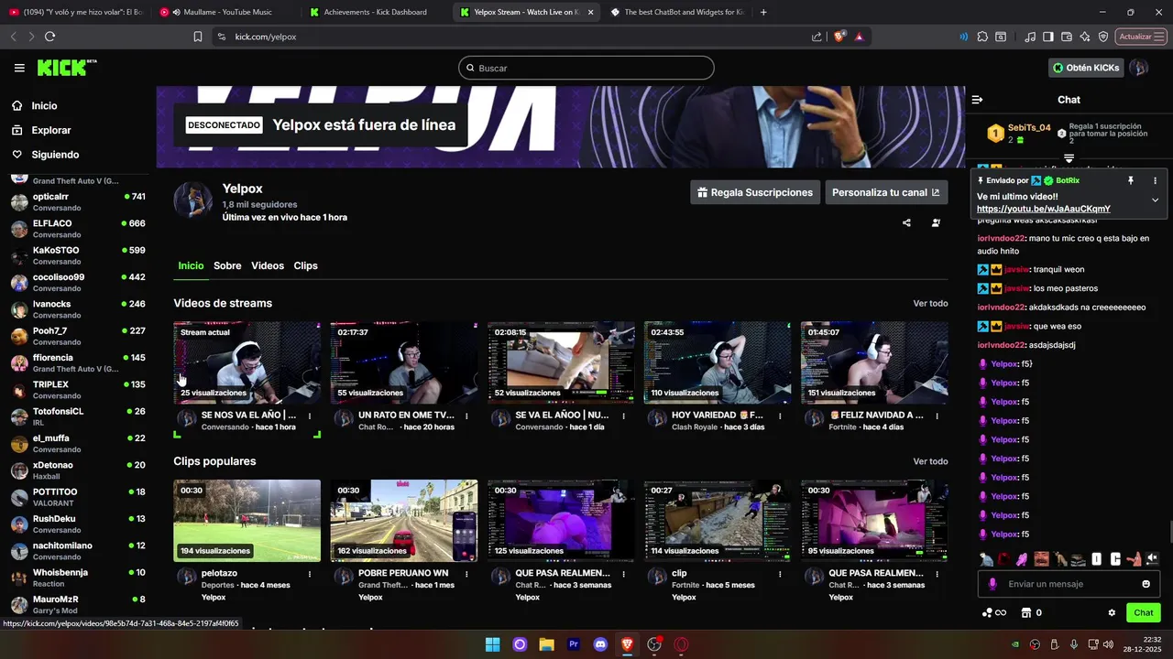Switch to the Videos tab

click(268, 265)
